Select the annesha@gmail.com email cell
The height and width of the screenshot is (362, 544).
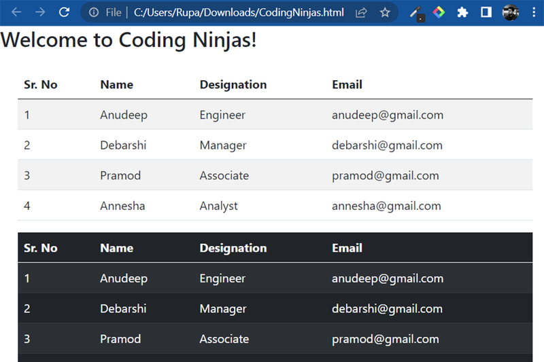pos(386,206)
